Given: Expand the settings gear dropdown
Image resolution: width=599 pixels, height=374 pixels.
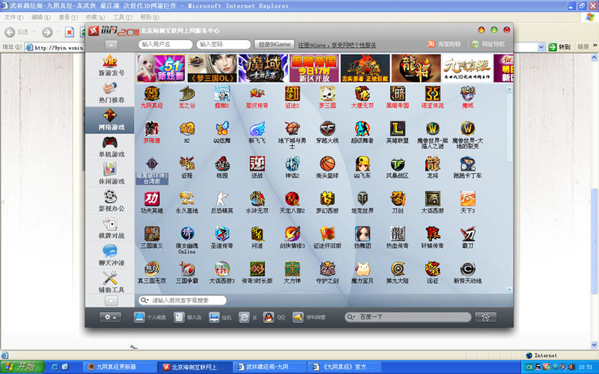Looking at the screenshot, I should (x=110, y=317).
